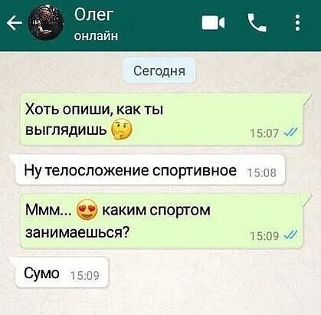The width and height of the screenshot is (321, 315).
Task: Select the Сумо reply message
Action: 62,273
